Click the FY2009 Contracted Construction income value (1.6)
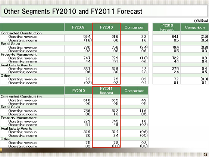The height and width of the screenshot is (157, 209). [88, 40]
